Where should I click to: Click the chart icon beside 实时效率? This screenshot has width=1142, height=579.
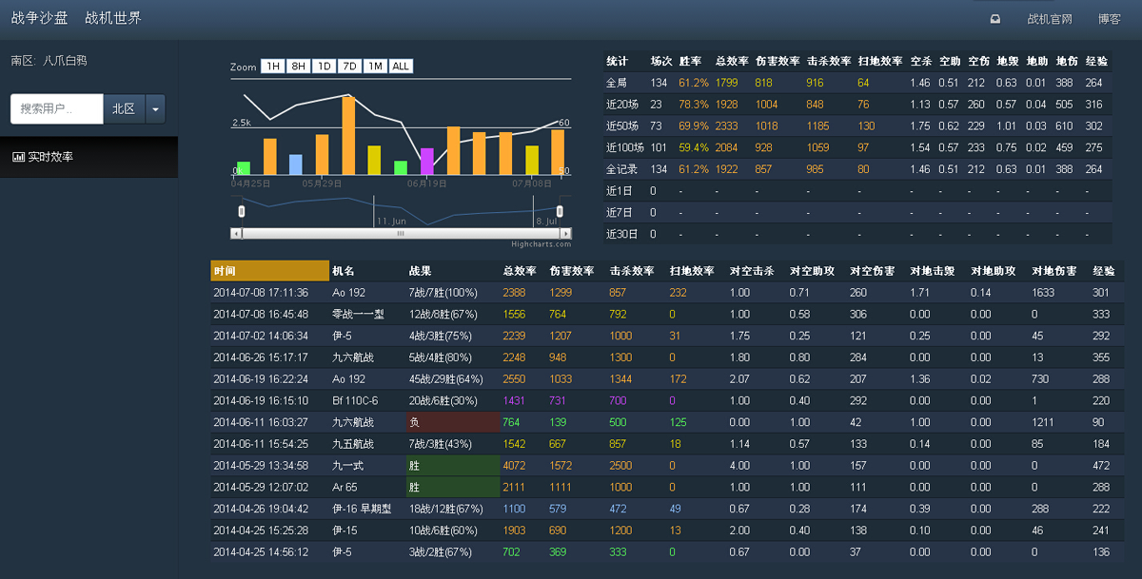[x=18, y=157]
